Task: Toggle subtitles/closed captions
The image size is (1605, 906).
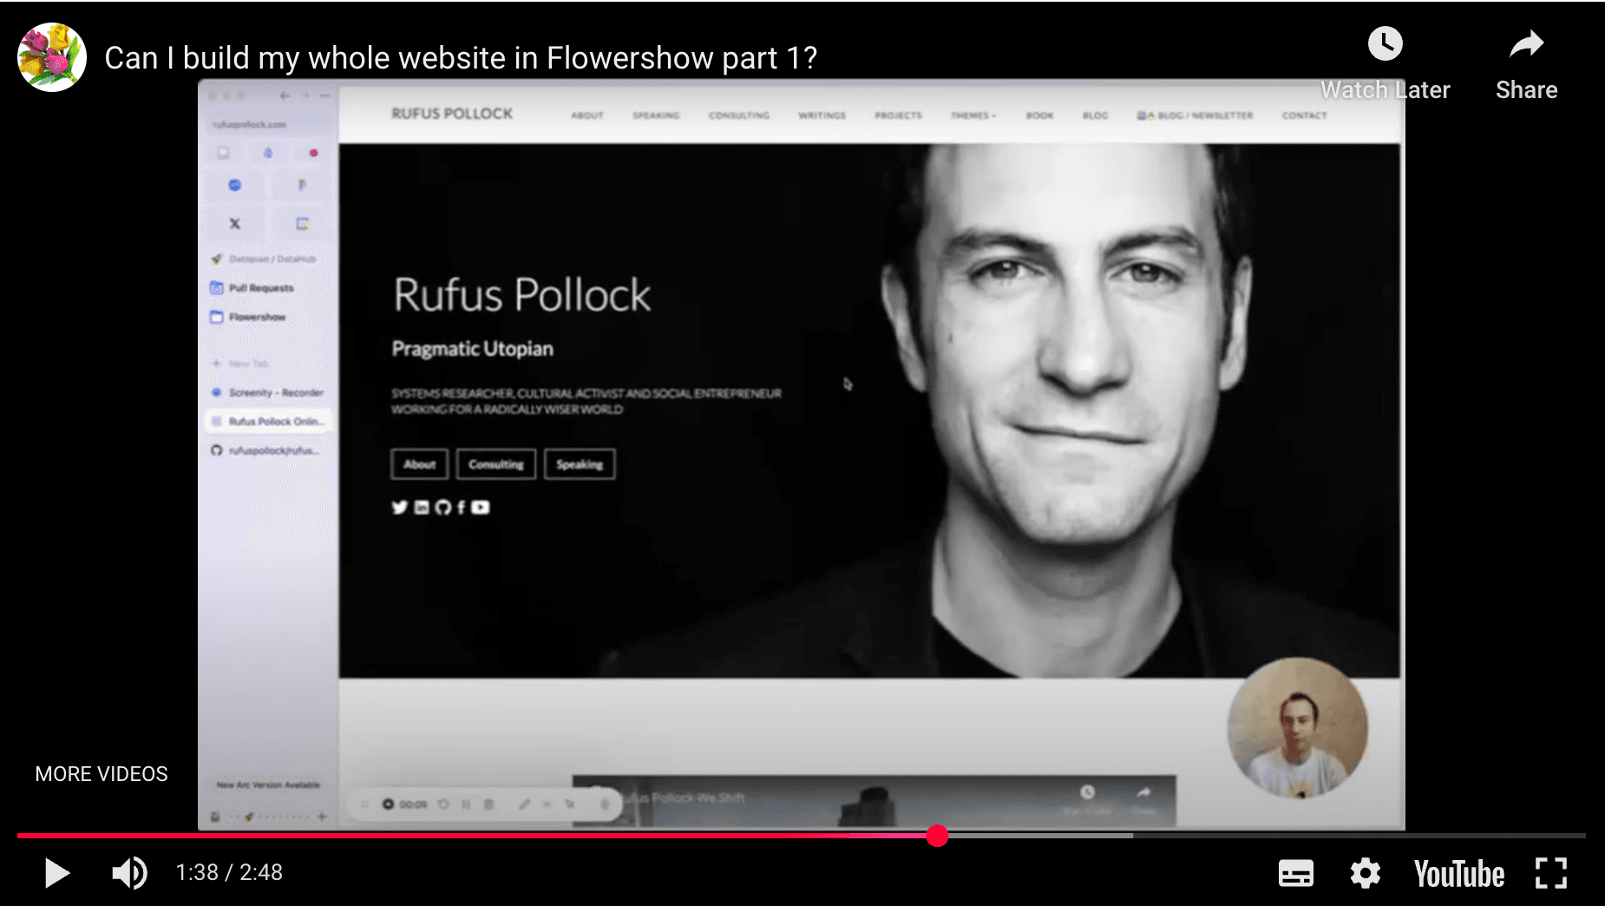Action: pos(1295,873)
